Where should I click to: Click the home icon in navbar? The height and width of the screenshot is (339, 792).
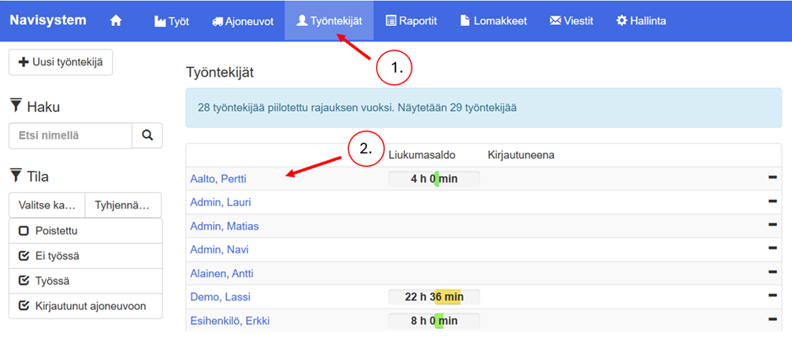[x=116, y=21]
